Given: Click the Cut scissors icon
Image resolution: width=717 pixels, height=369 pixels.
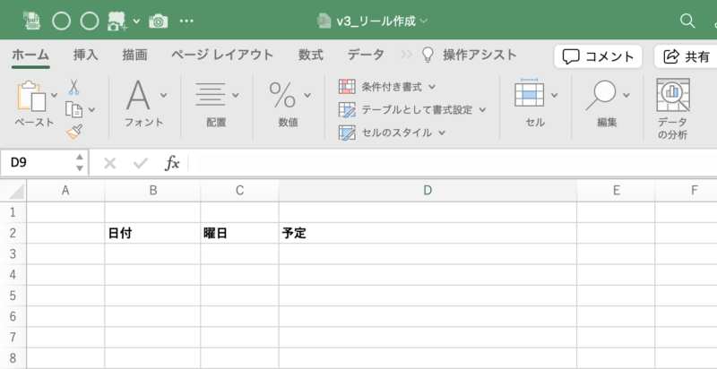Looking at the screenshot, I should [x=73, y=86].
